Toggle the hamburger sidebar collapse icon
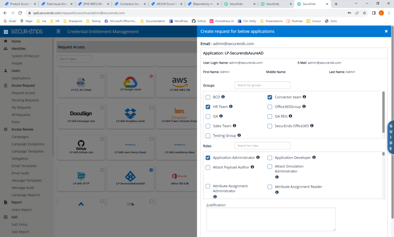 point(58,32)
